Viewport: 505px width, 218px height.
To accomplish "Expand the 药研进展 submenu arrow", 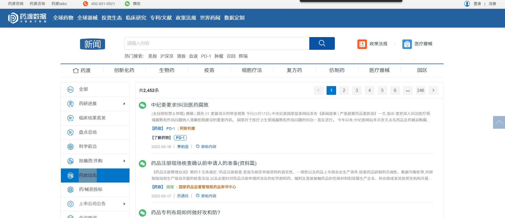I will pos(124,104).
